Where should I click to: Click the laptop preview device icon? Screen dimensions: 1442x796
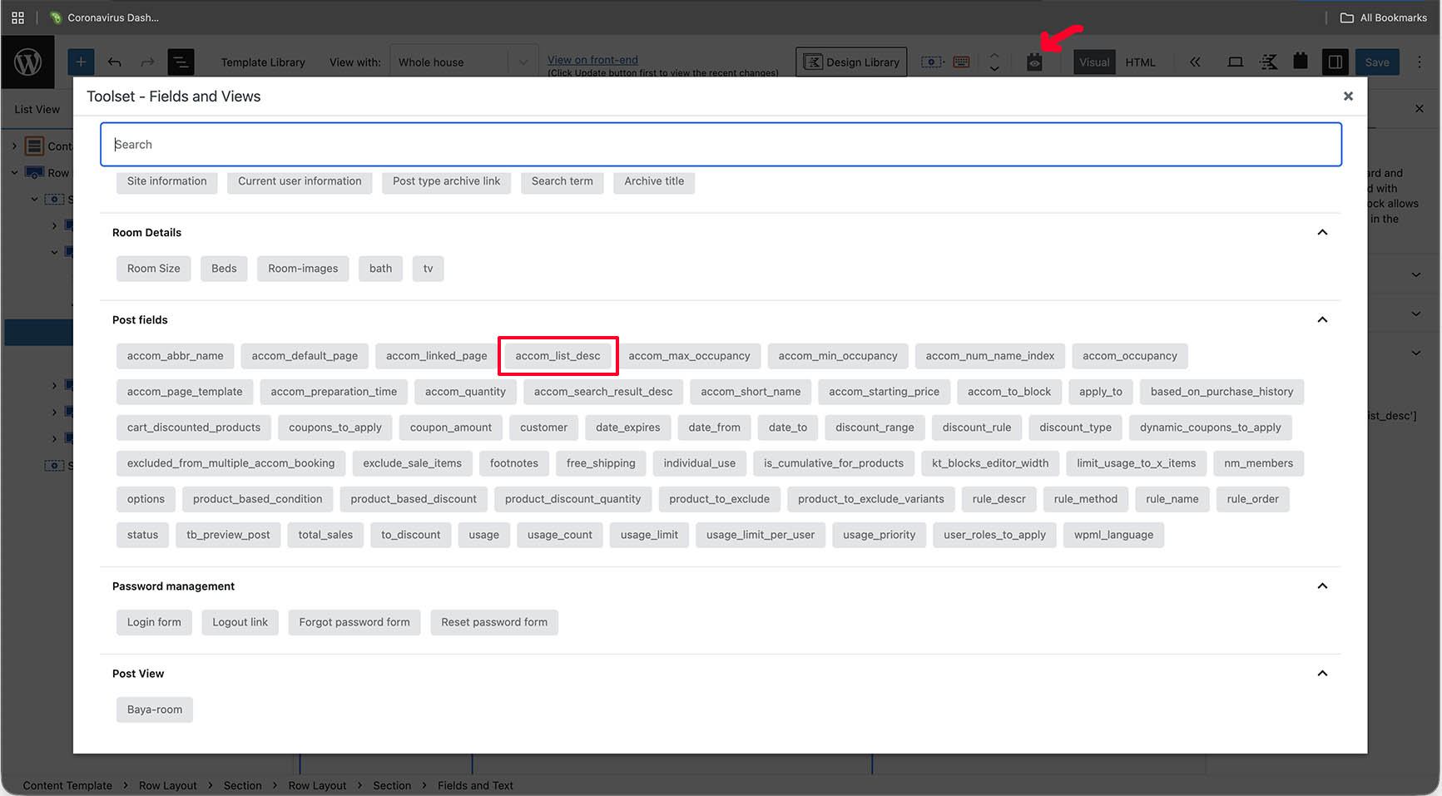click(x=1236, y=62)
